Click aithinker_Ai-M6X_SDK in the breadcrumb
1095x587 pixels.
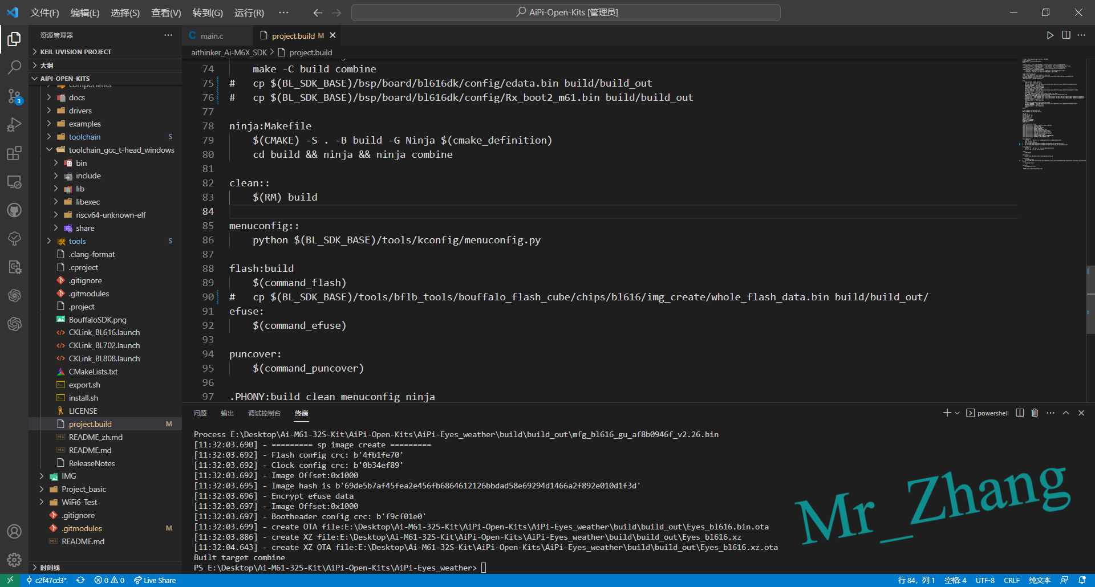[x=229, y=52]
